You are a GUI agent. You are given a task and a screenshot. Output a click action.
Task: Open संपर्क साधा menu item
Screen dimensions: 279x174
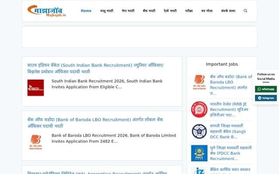click(228, 11)
